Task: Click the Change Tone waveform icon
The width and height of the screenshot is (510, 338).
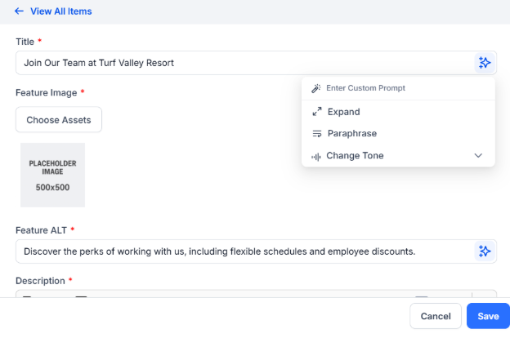Action: point(315,157)
